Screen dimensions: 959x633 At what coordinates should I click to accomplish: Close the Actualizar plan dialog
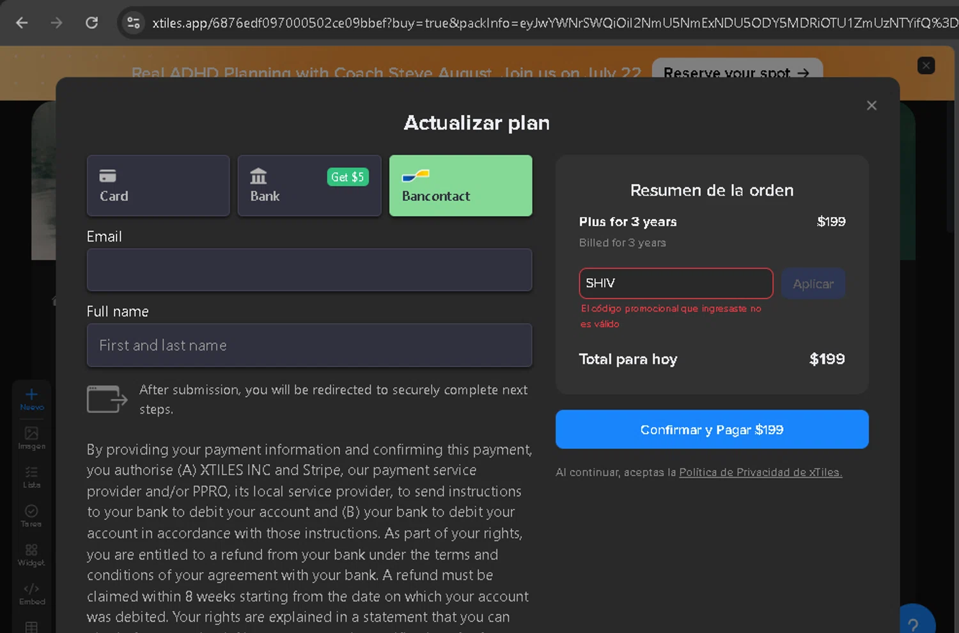tap(871, 105)
